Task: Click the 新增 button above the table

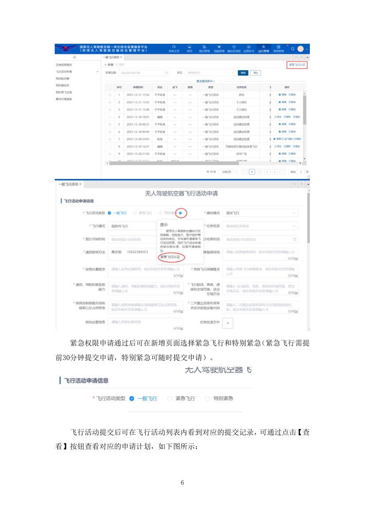Action: coord(109,65)
